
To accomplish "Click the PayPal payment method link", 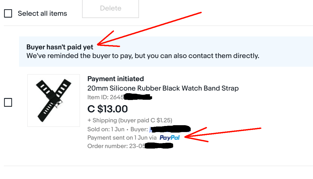I will pyautogui.click(x=170, y=138).
